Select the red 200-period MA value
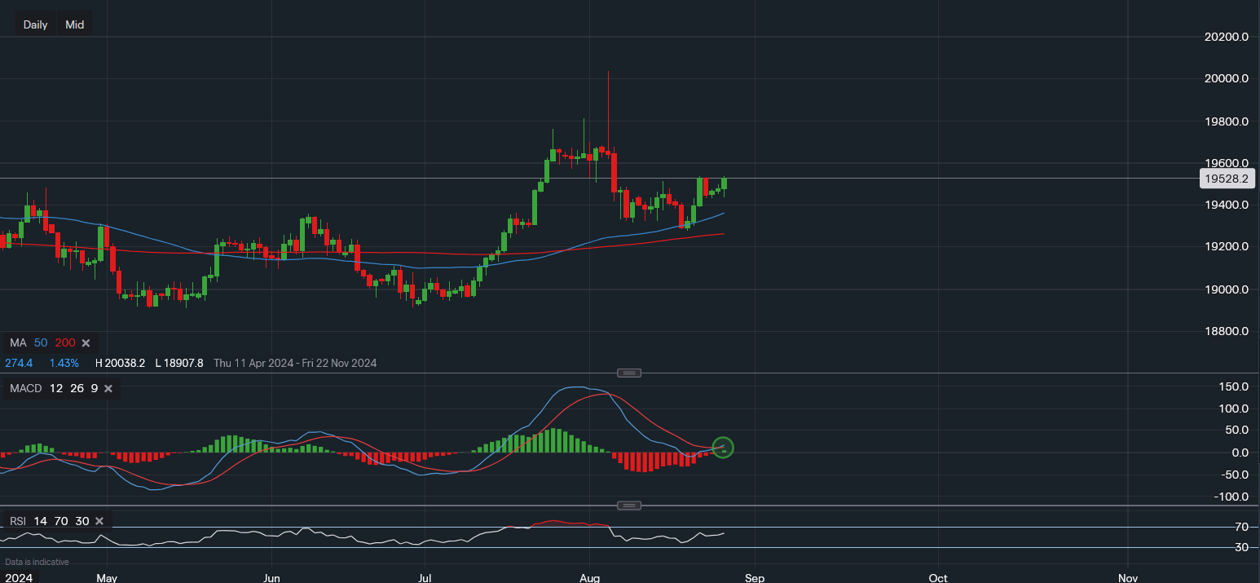This screenshot has height=583, width=1260. click(64, 342)
